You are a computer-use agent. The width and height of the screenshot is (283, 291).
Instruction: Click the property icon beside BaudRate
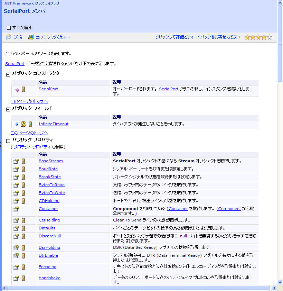pos(16,169)
